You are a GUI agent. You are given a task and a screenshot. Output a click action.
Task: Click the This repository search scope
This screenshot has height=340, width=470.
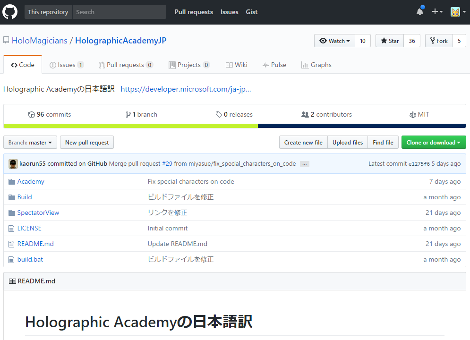click(x=48, y=12)
